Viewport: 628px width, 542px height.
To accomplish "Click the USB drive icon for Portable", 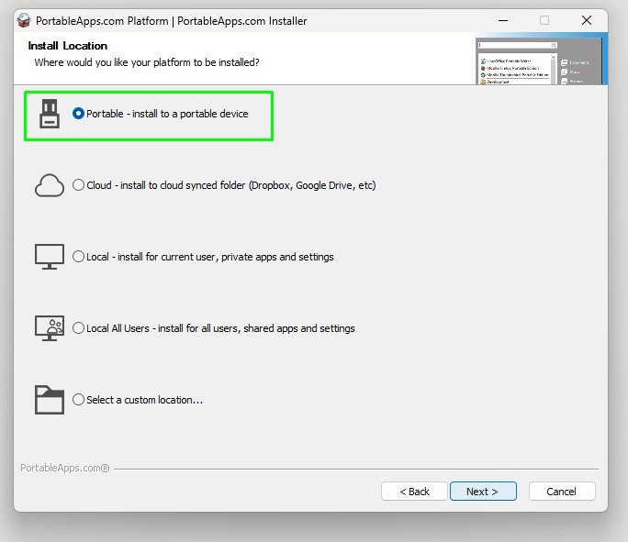I will coord(49,114).
